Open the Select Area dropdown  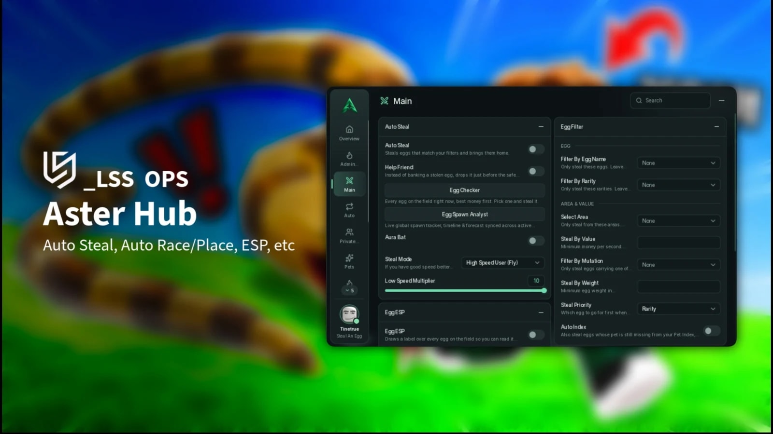pyautogui.click(x=678, y=221)
